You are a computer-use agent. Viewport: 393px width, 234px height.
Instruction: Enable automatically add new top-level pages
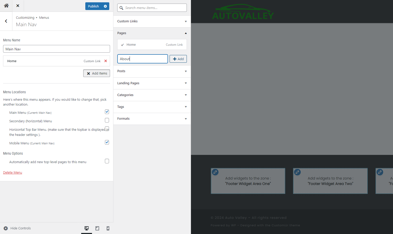[x=107, y=161]
